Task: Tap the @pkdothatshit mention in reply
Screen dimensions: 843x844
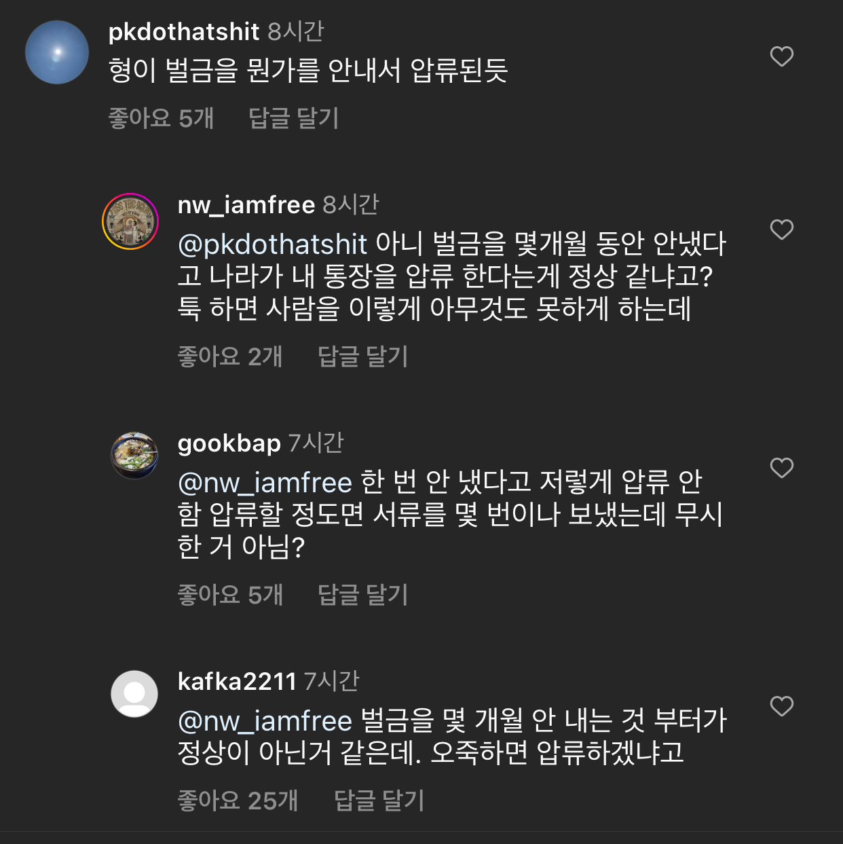Action: pyautogui.click(x=272, y=244)
